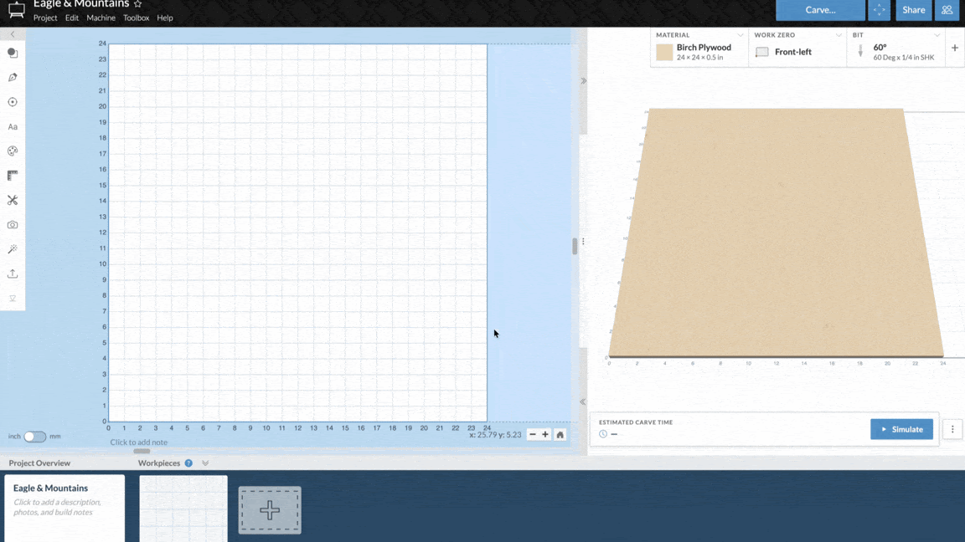Open the design library palette icon

(x=13, y=151)
